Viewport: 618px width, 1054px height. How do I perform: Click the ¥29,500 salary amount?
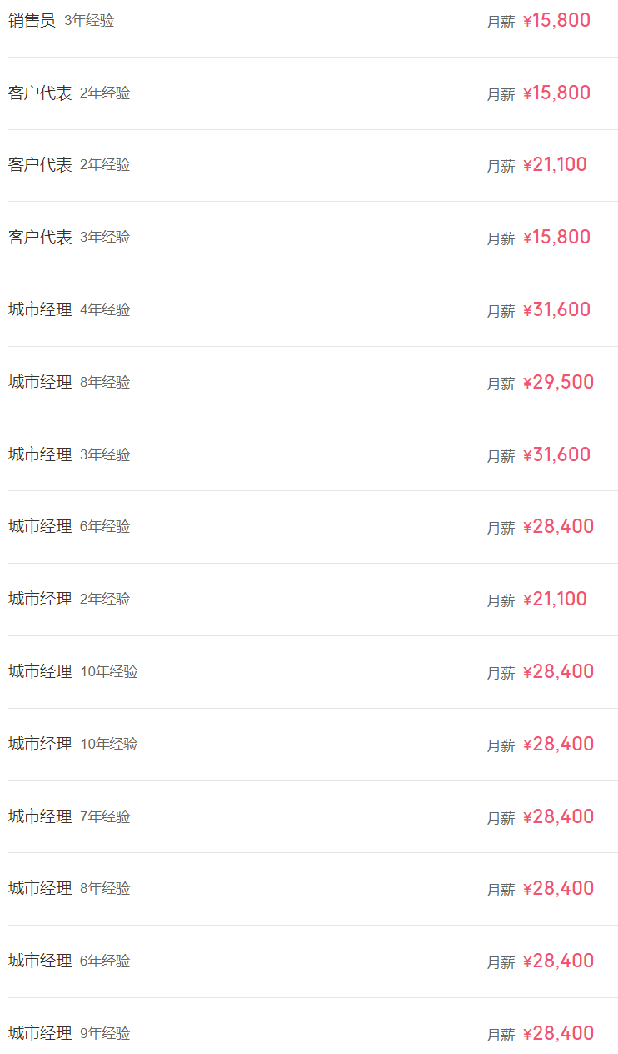click(558, 383)
